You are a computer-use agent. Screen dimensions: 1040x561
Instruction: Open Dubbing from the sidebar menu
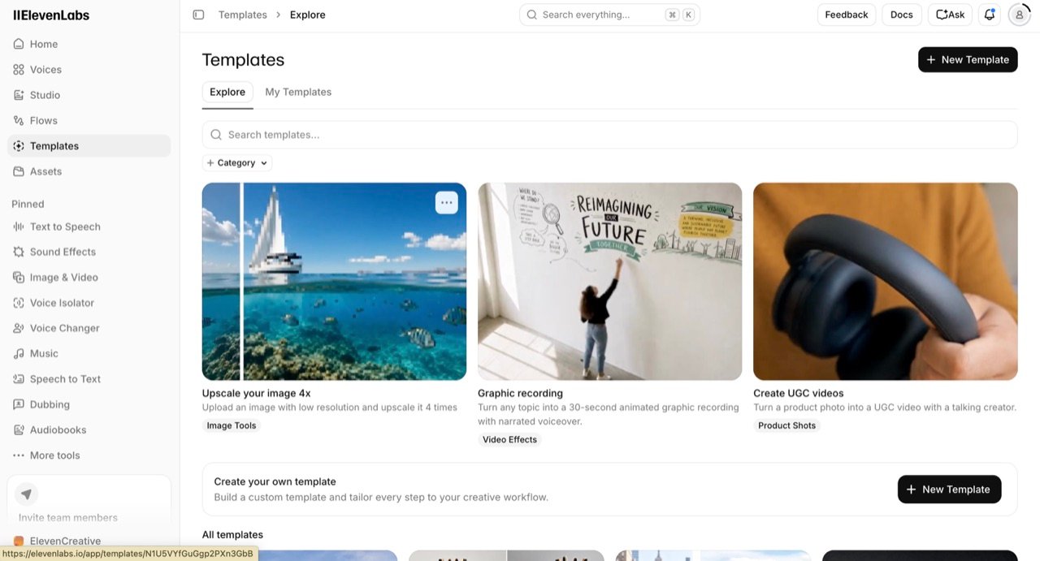(89, 404)
